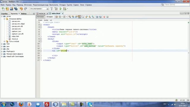
Task: Minimize the Projects panel group
Action: [x=34, y=14]
